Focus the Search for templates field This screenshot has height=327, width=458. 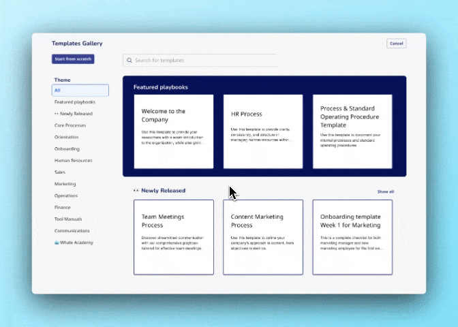coord(200,60)
